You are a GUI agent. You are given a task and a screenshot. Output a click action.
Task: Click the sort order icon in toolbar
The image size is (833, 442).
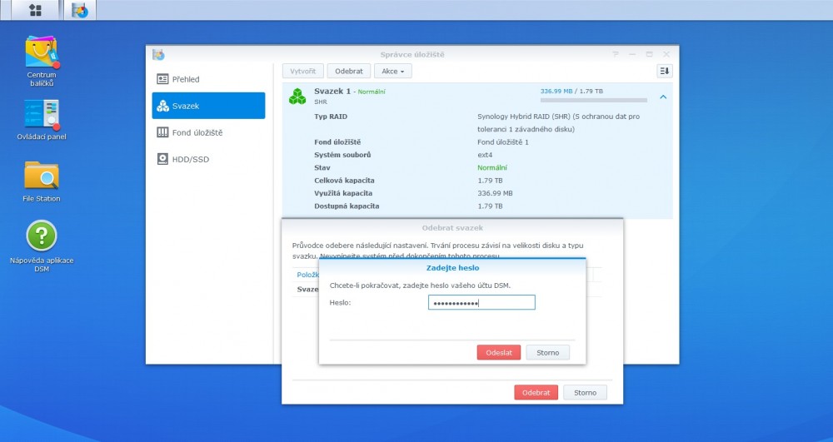tap(664, 72)
